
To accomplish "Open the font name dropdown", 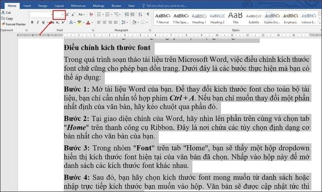I will pos(51,15).
